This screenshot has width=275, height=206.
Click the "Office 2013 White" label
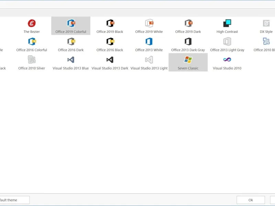click(x=149, y=50)
